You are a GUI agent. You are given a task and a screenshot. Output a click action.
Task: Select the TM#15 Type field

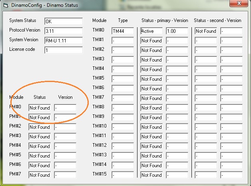coord(122,175)
